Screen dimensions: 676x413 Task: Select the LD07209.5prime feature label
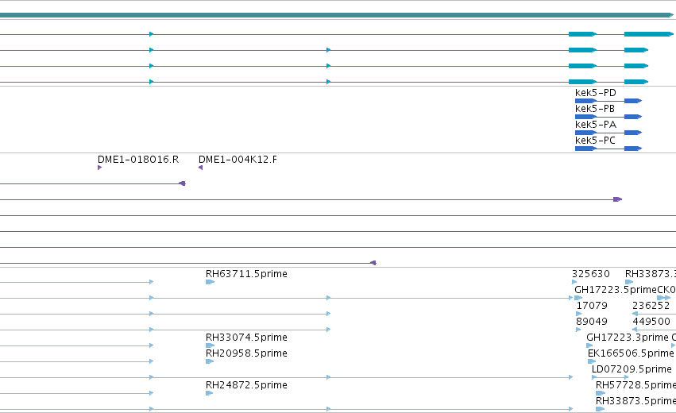pos(632,369)
